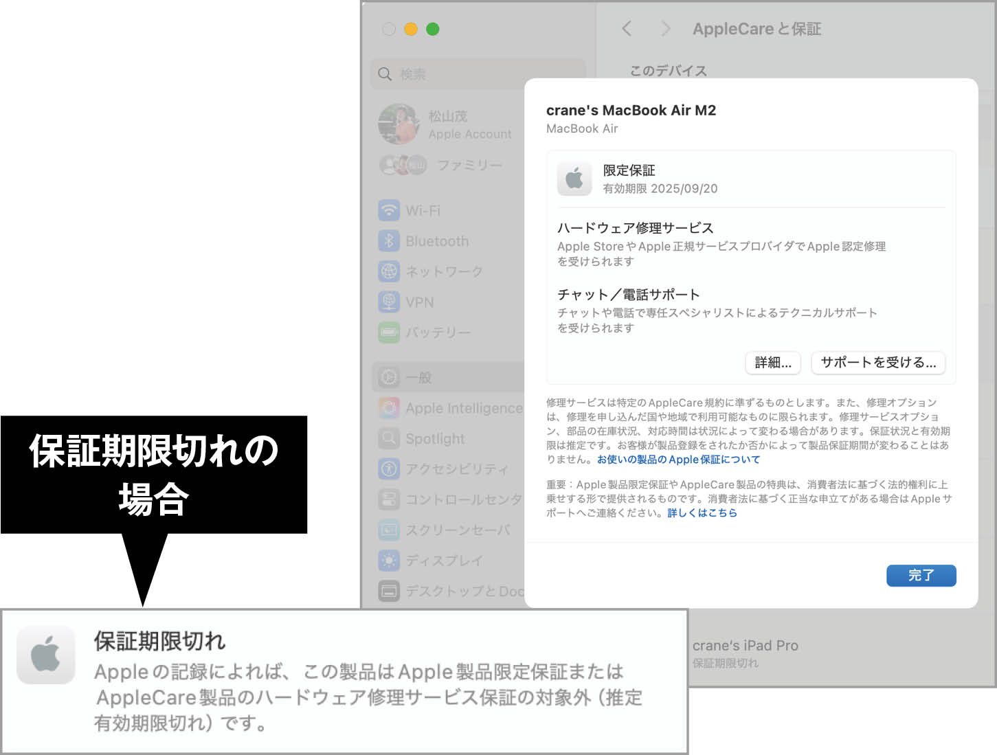Click the 検索 search field

click(478, 74)
